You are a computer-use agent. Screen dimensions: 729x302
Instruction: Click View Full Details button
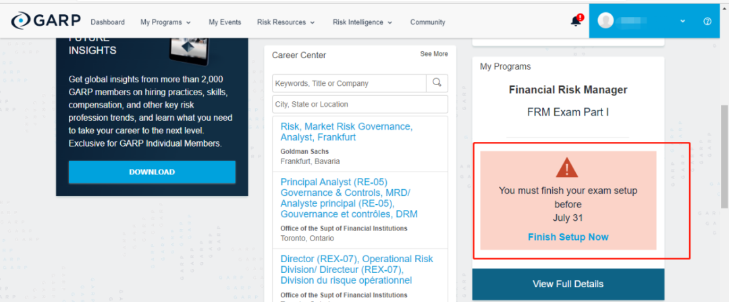568,284
